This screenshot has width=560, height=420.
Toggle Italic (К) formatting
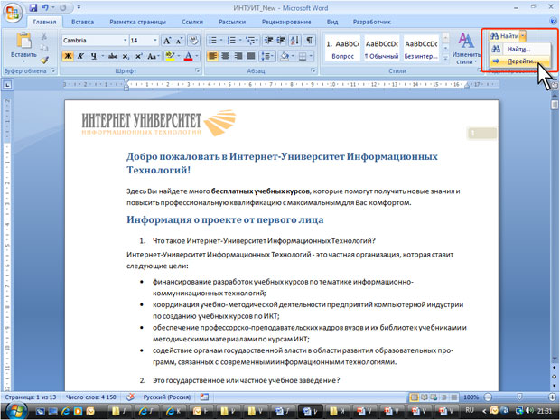point(81,56)
